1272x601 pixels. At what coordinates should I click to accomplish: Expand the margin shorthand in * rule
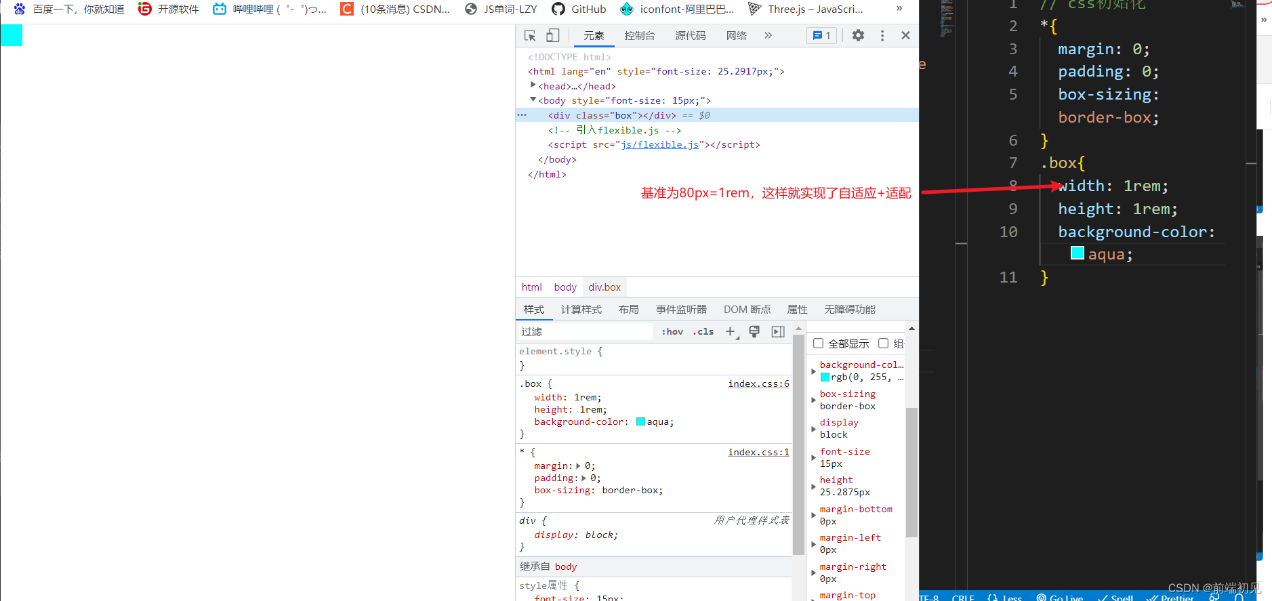click(x=578, y=465)
